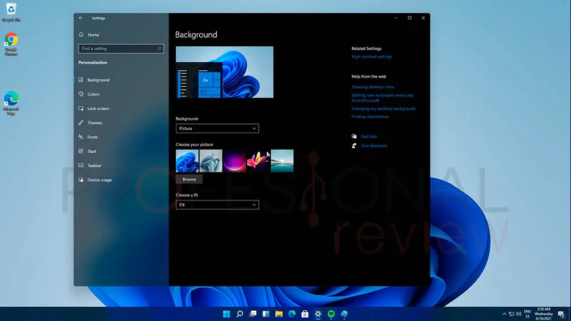Open the Start settings page
Screen dimensions: 571x321
point(92,151)
